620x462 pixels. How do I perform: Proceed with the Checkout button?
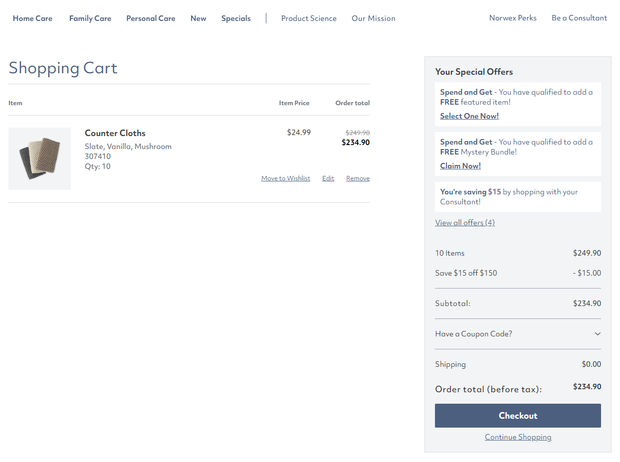[518, 416]
